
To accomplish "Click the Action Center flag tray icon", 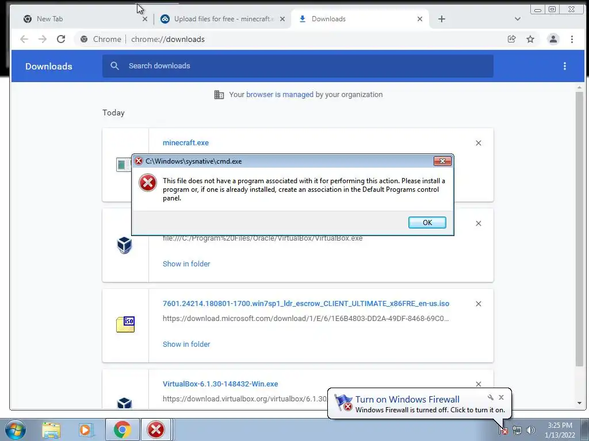I will coord(503,430).
